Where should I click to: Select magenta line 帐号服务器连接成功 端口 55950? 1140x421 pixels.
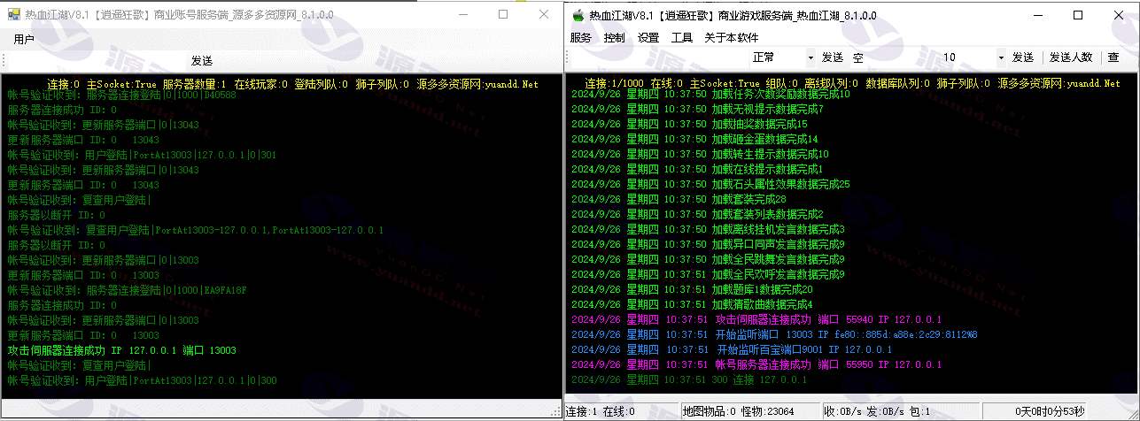point(756,365)
